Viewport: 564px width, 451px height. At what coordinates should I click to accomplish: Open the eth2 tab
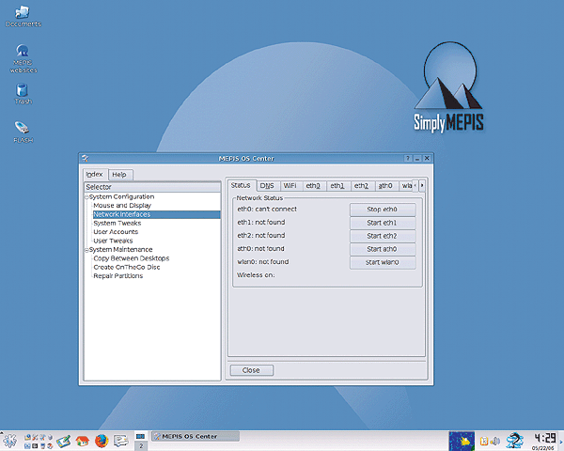coord(362,186)
